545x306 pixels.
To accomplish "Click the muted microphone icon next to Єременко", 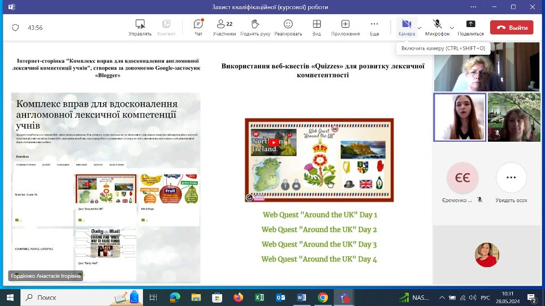I will [479, 200].
